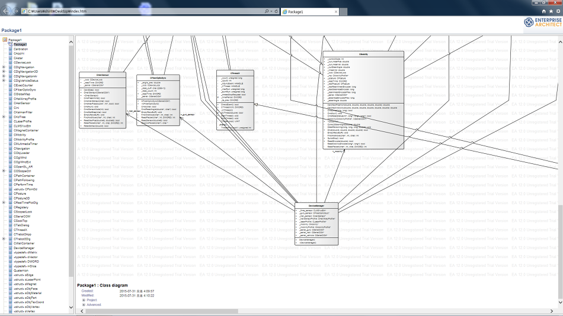Click the tree panel scroll-down arrow
The height and width of the screenshot is (316, 563).
point(71,307)
